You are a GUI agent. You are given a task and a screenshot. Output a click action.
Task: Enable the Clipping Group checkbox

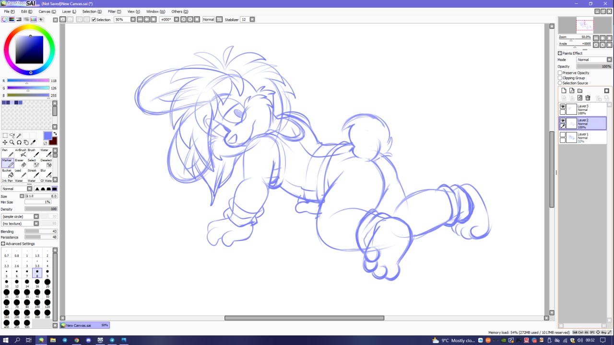pos(560,78)
